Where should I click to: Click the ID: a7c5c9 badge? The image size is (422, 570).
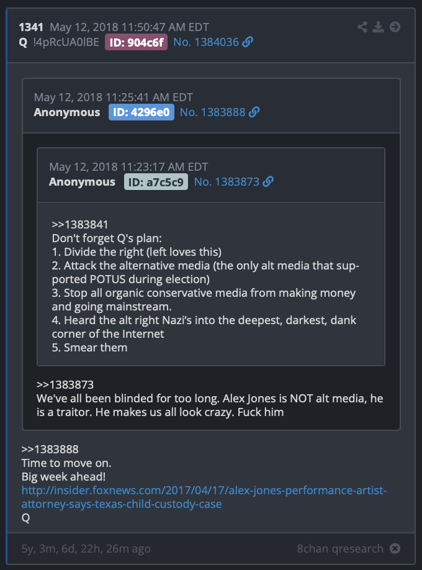156,182
